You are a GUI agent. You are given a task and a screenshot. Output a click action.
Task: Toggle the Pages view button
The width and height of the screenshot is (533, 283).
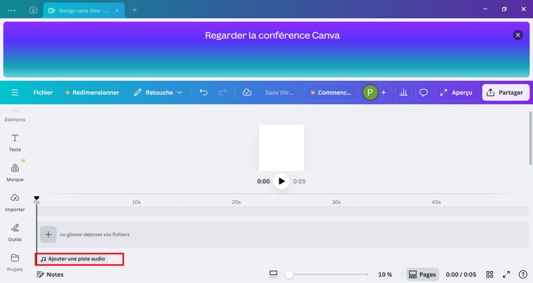422,274
